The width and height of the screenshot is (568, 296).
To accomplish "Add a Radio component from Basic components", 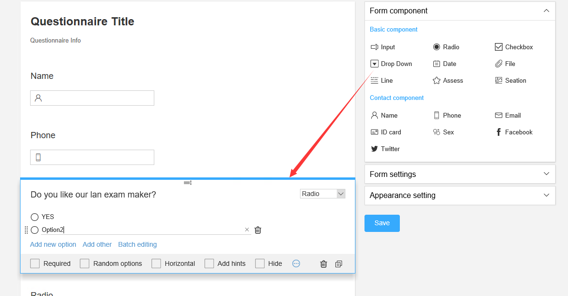I will point(446,47).
